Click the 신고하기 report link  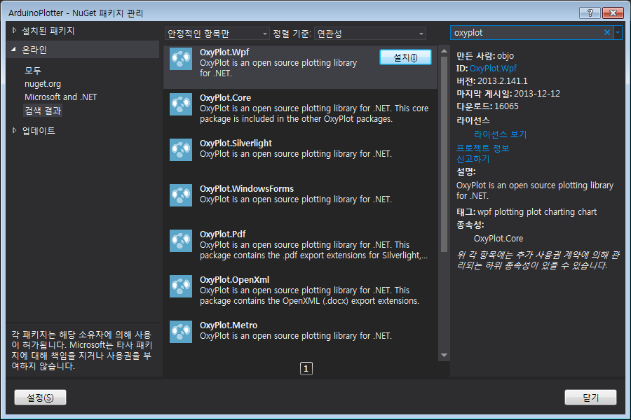(x=473, y=159)
